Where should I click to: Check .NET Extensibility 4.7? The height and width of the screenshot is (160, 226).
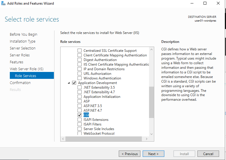(x=80, y=92)
